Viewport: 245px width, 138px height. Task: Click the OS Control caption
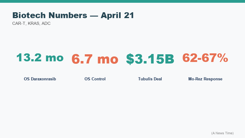[95, 79]
